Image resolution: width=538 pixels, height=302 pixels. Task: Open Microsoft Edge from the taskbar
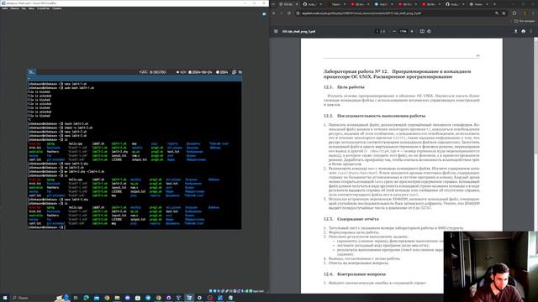coord(86,298)
